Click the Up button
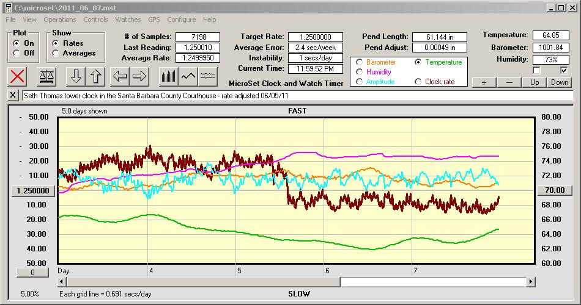The image size is (581, 305). click(535, 82)
